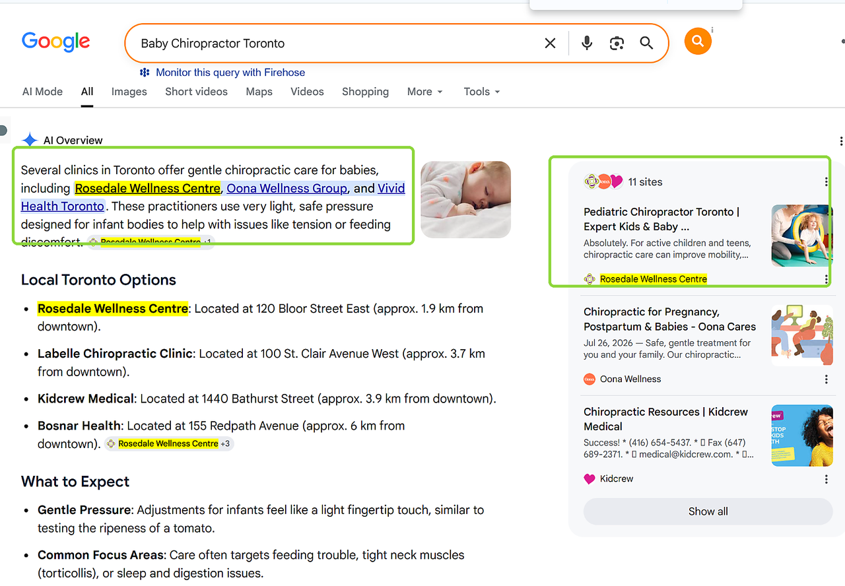Viewport: 845px width, 586px height.
Task: Click Monitor this query with Firehose link
Action: click(230, 73)
